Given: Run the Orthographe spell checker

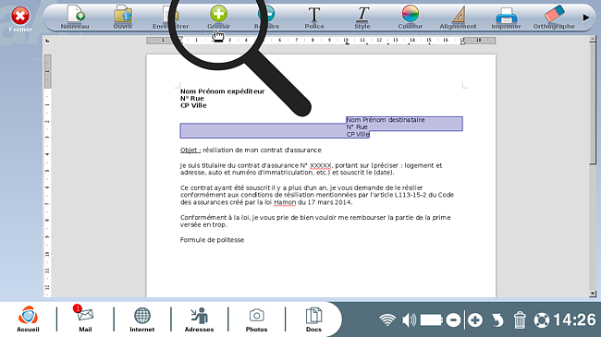Looking at the screenshot, I should coord(554,18).
